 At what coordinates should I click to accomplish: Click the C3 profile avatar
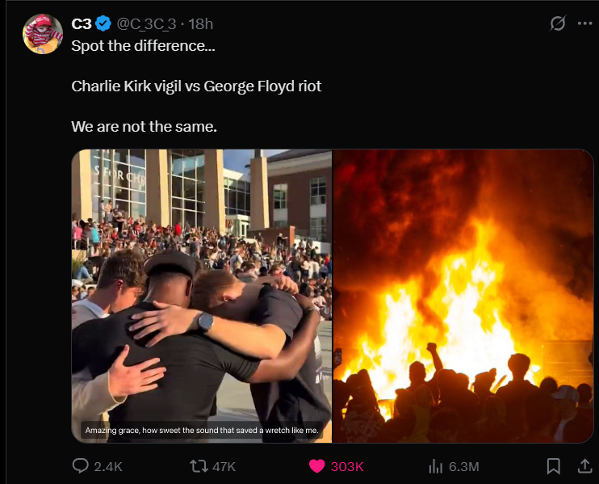pyautogui.click(x=43, y=34)
